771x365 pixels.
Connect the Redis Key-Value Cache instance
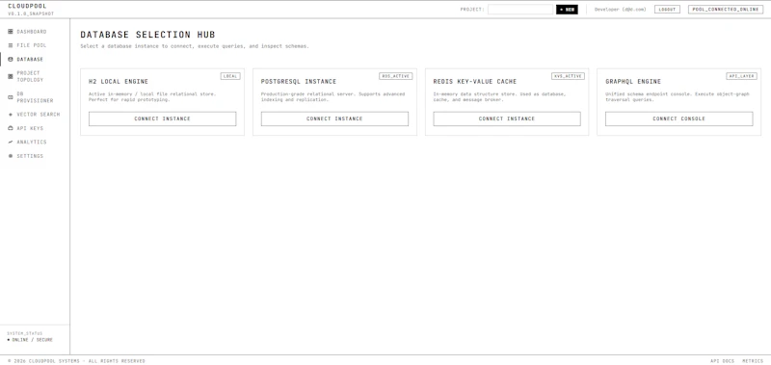coord(507,118)
